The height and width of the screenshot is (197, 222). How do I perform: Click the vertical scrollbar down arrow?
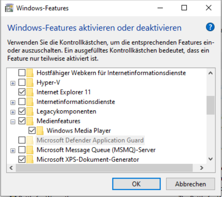tap(210, 159)
